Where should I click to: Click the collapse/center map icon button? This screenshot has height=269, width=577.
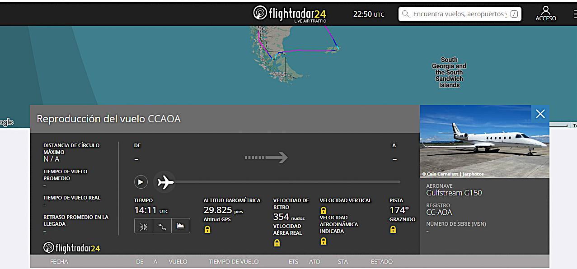coord(144,226)
